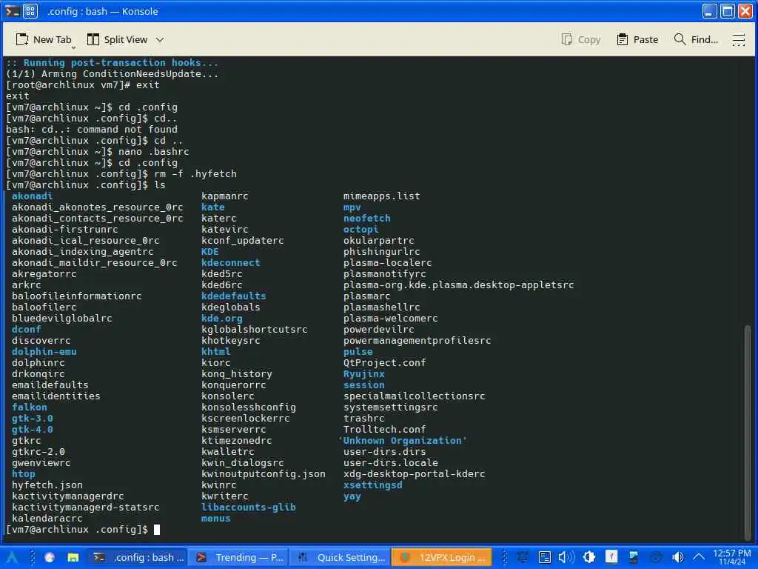Click the Split View button
758x569 pixels.
point(117,40)
